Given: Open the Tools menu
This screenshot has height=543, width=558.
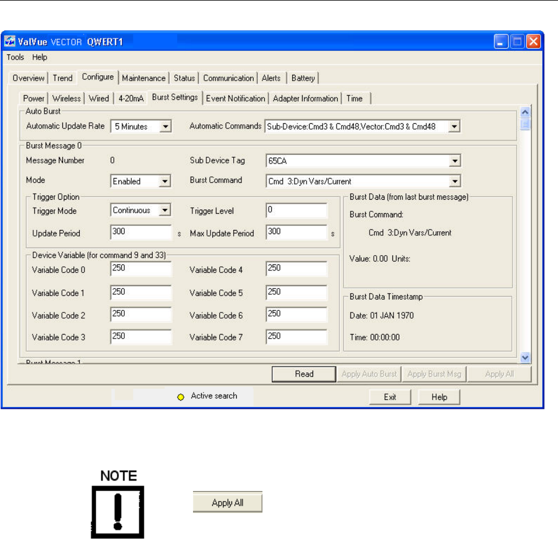Looking at the screenshot, I should (15, 57).
